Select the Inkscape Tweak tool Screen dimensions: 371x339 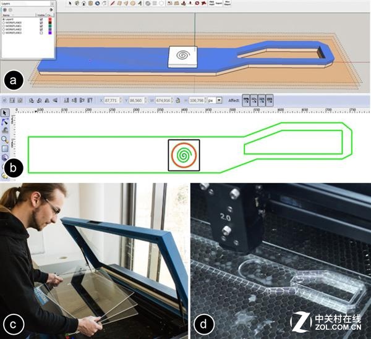click(5, 130)
